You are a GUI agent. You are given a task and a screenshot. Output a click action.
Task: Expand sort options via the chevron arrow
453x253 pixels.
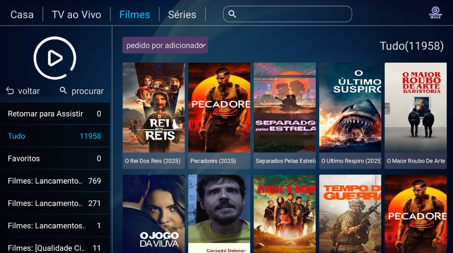[x=203, y=45]
